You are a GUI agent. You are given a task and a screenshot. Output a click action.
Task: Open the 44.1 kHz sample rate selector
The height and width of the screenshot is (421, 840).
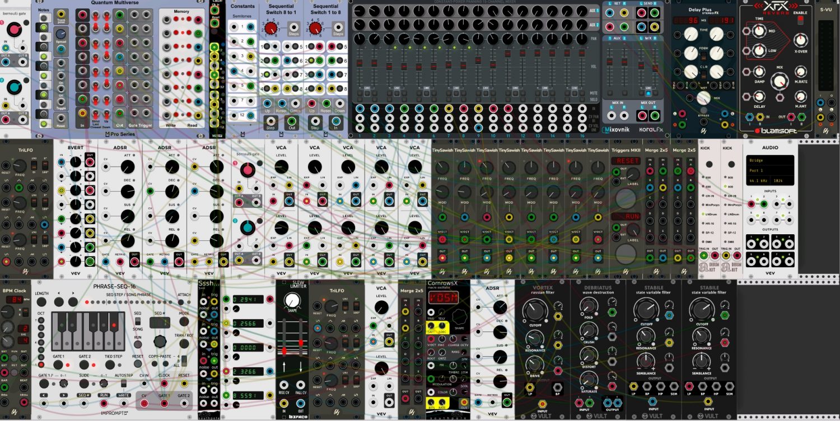tap(758, 182)
